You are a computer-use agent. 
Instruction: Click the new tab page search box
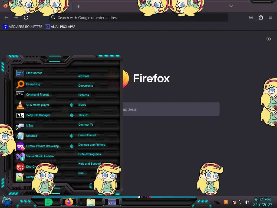(171, 109)
